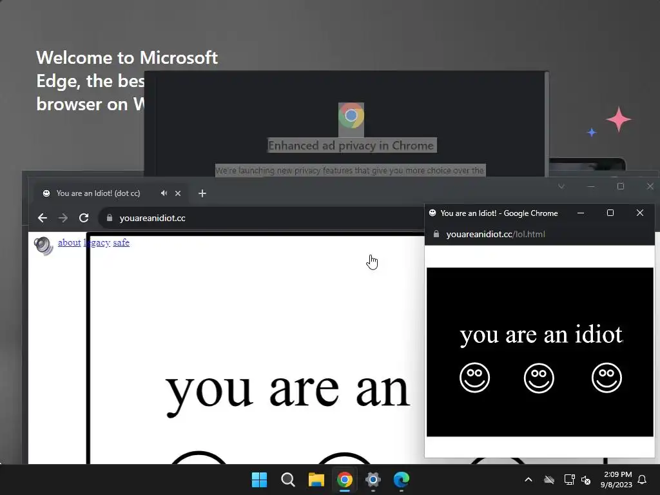Screen dimensions: 660x495
Task: Click the 'We're launching new privacy features' text
Action: coord(350,170)
